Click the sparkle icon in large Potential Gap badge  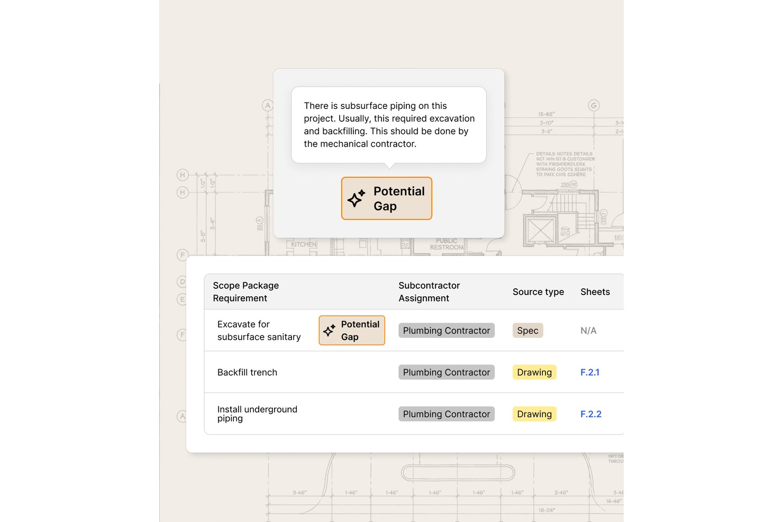click(356, 198)
